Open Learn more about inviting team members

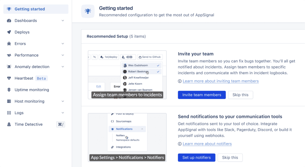click(220, 81)
